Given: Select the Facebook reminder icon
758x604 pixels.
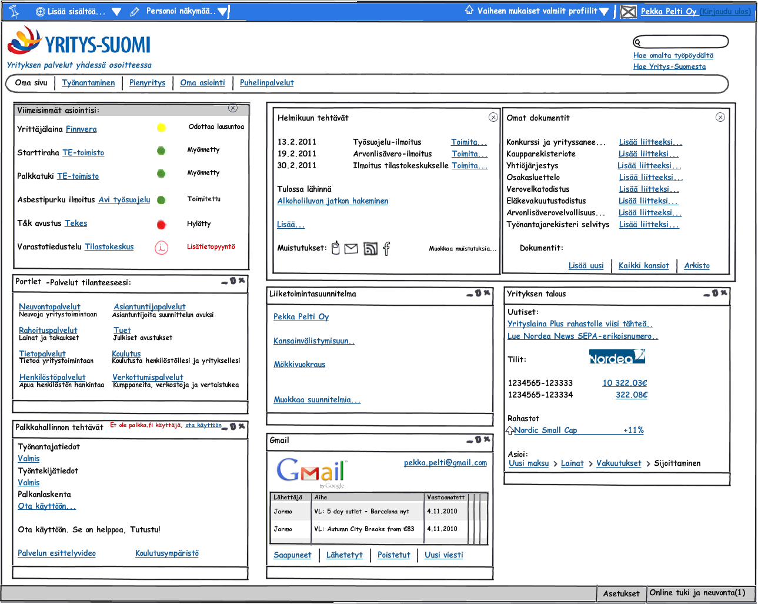Looking at the screenshot, I should 386,249.
